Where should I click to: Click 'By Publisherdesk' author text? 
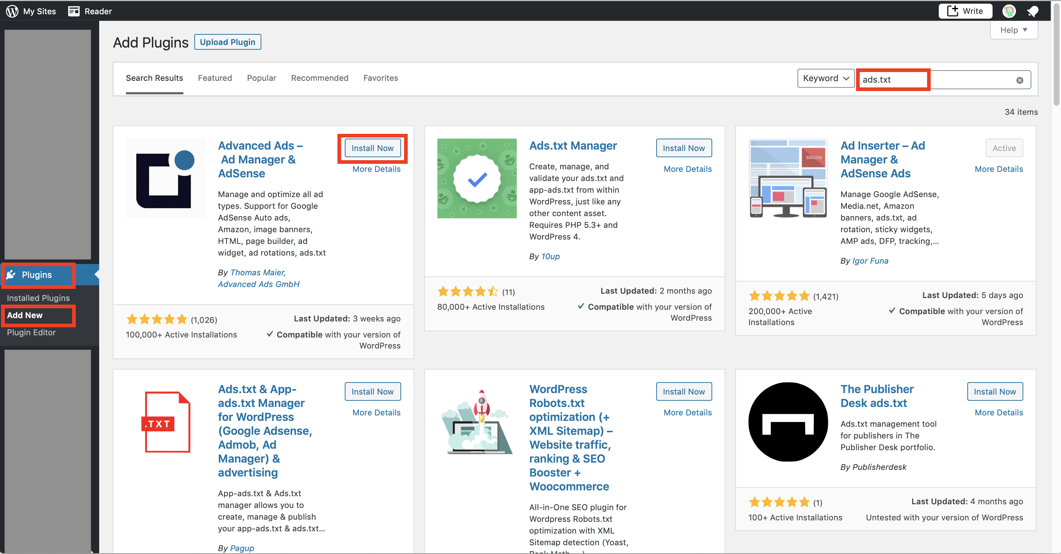click(x=873, y=467)
